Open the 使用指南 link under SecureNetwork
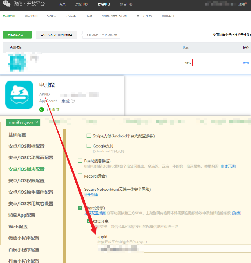The height and width of the screenshot is (263, 251). (x=91, y=194)
